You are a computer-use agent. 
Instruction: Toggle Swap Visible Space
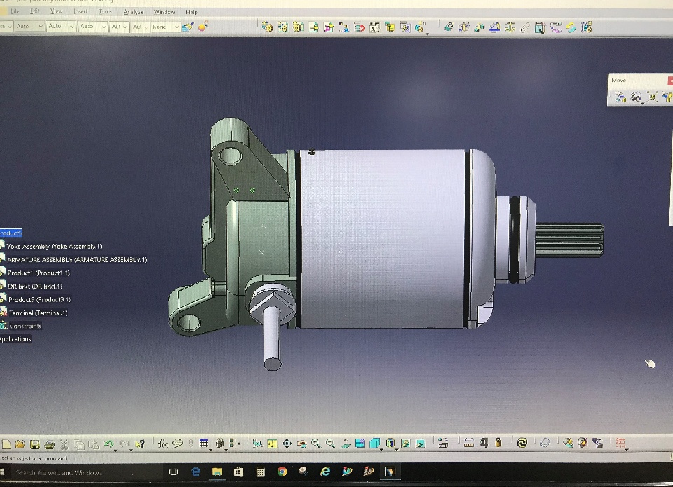[420, 444]
